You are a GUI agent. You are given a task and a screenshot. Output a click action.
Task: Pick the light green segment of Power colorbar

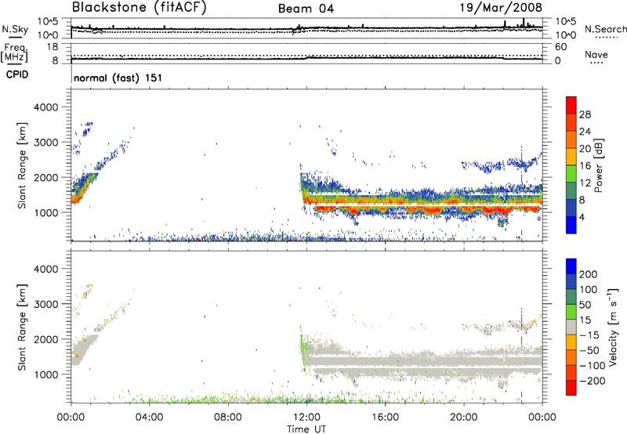pyautogui.click(x=571, y=174)
